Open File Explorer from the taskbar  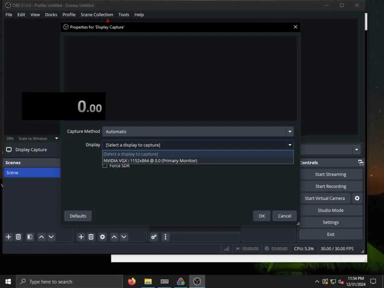point(148,281)
